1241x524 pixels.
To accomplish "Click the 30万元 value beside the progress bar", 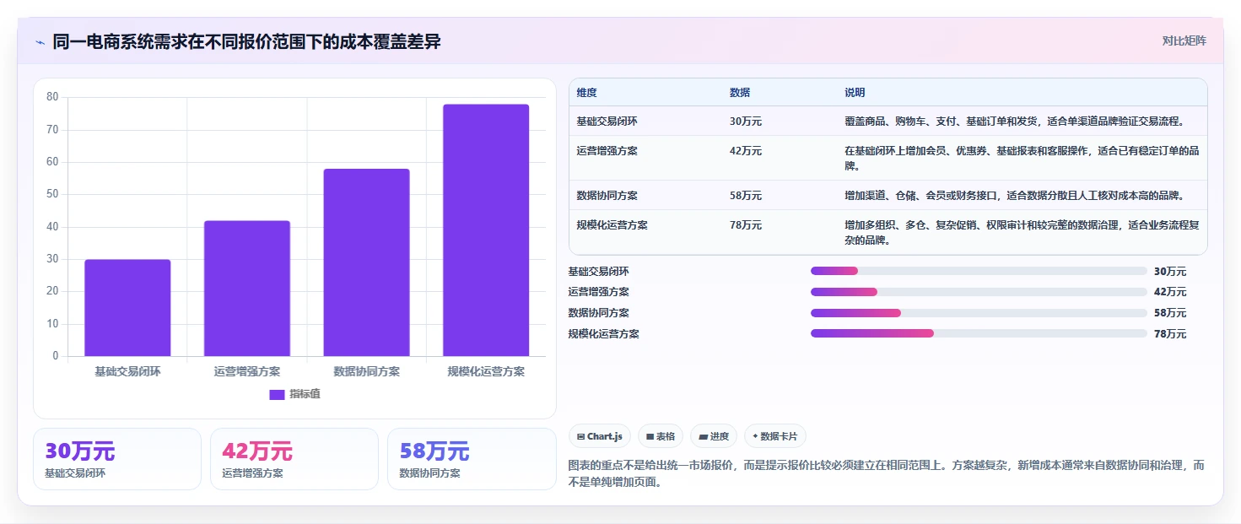I will point(1170,272).
